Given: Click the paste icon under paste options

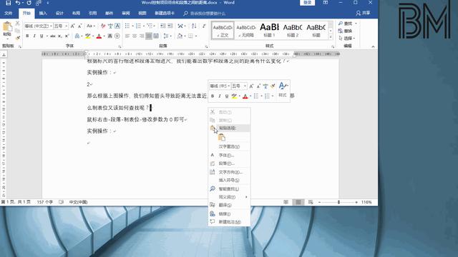Looking at the screenshot, I should coord(222,137).
